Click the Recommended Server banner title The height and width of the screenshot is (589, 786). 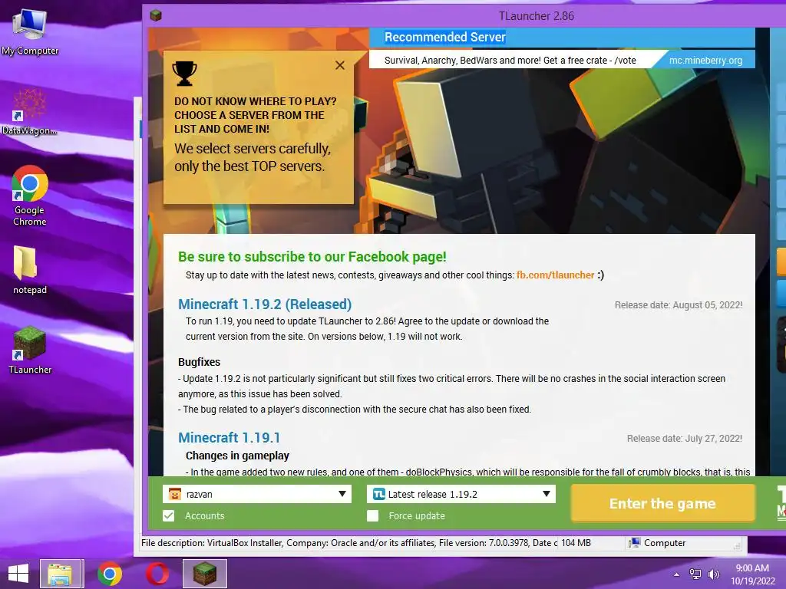point(445,37)
